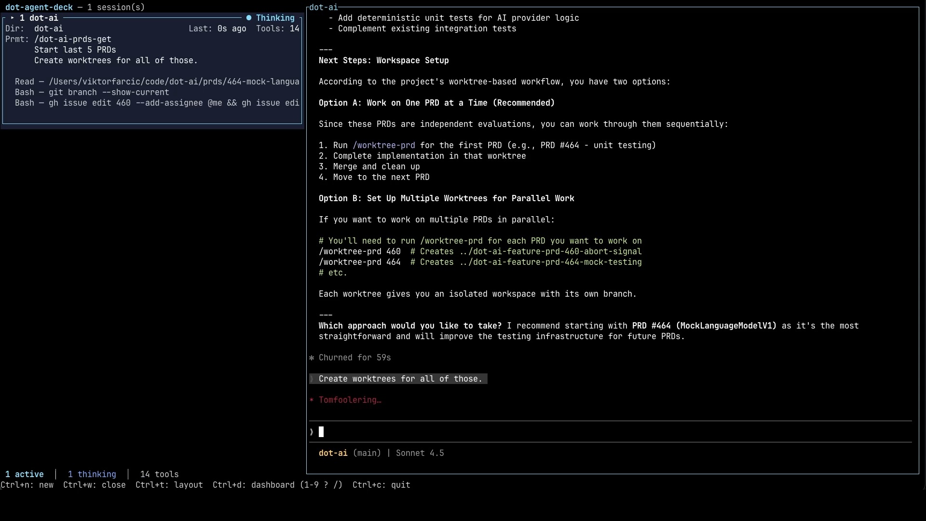Click the /worktree-prd command link in step 1
The image size is (926, 521).
pos(384,145)
